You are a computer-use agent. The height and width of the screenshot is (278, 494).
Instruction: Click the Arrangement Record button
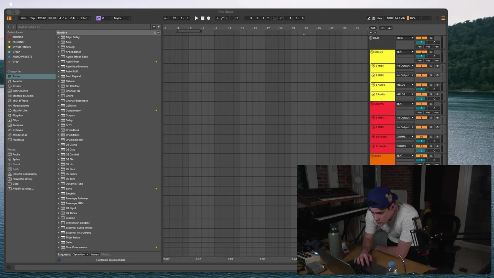click(x=208, y=18)
